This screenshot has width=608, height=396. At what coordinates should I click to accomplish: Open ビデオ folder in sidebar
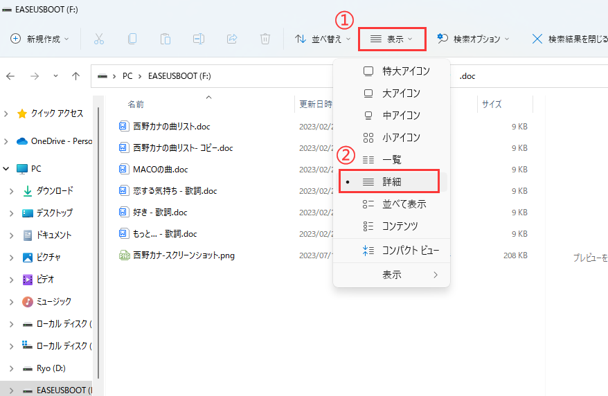pyautogui.click(x=46, y=279)
